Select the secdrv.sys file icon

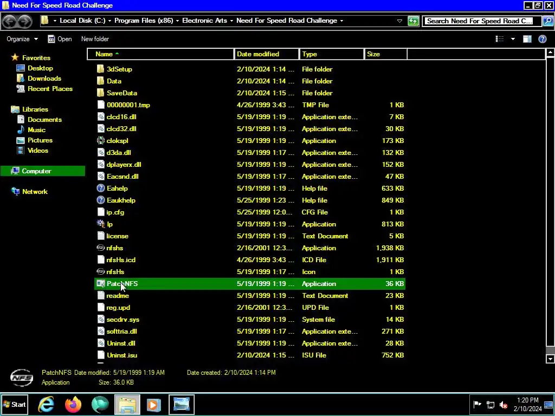click(100, 320)
